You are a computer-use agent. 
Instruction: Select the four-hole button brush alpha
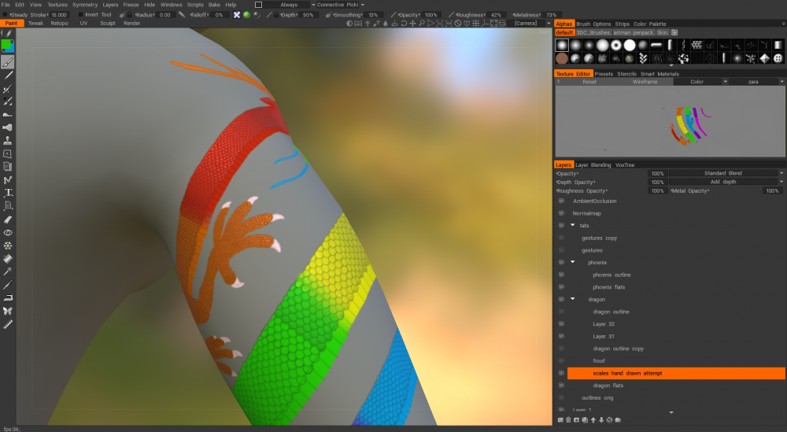778,58
